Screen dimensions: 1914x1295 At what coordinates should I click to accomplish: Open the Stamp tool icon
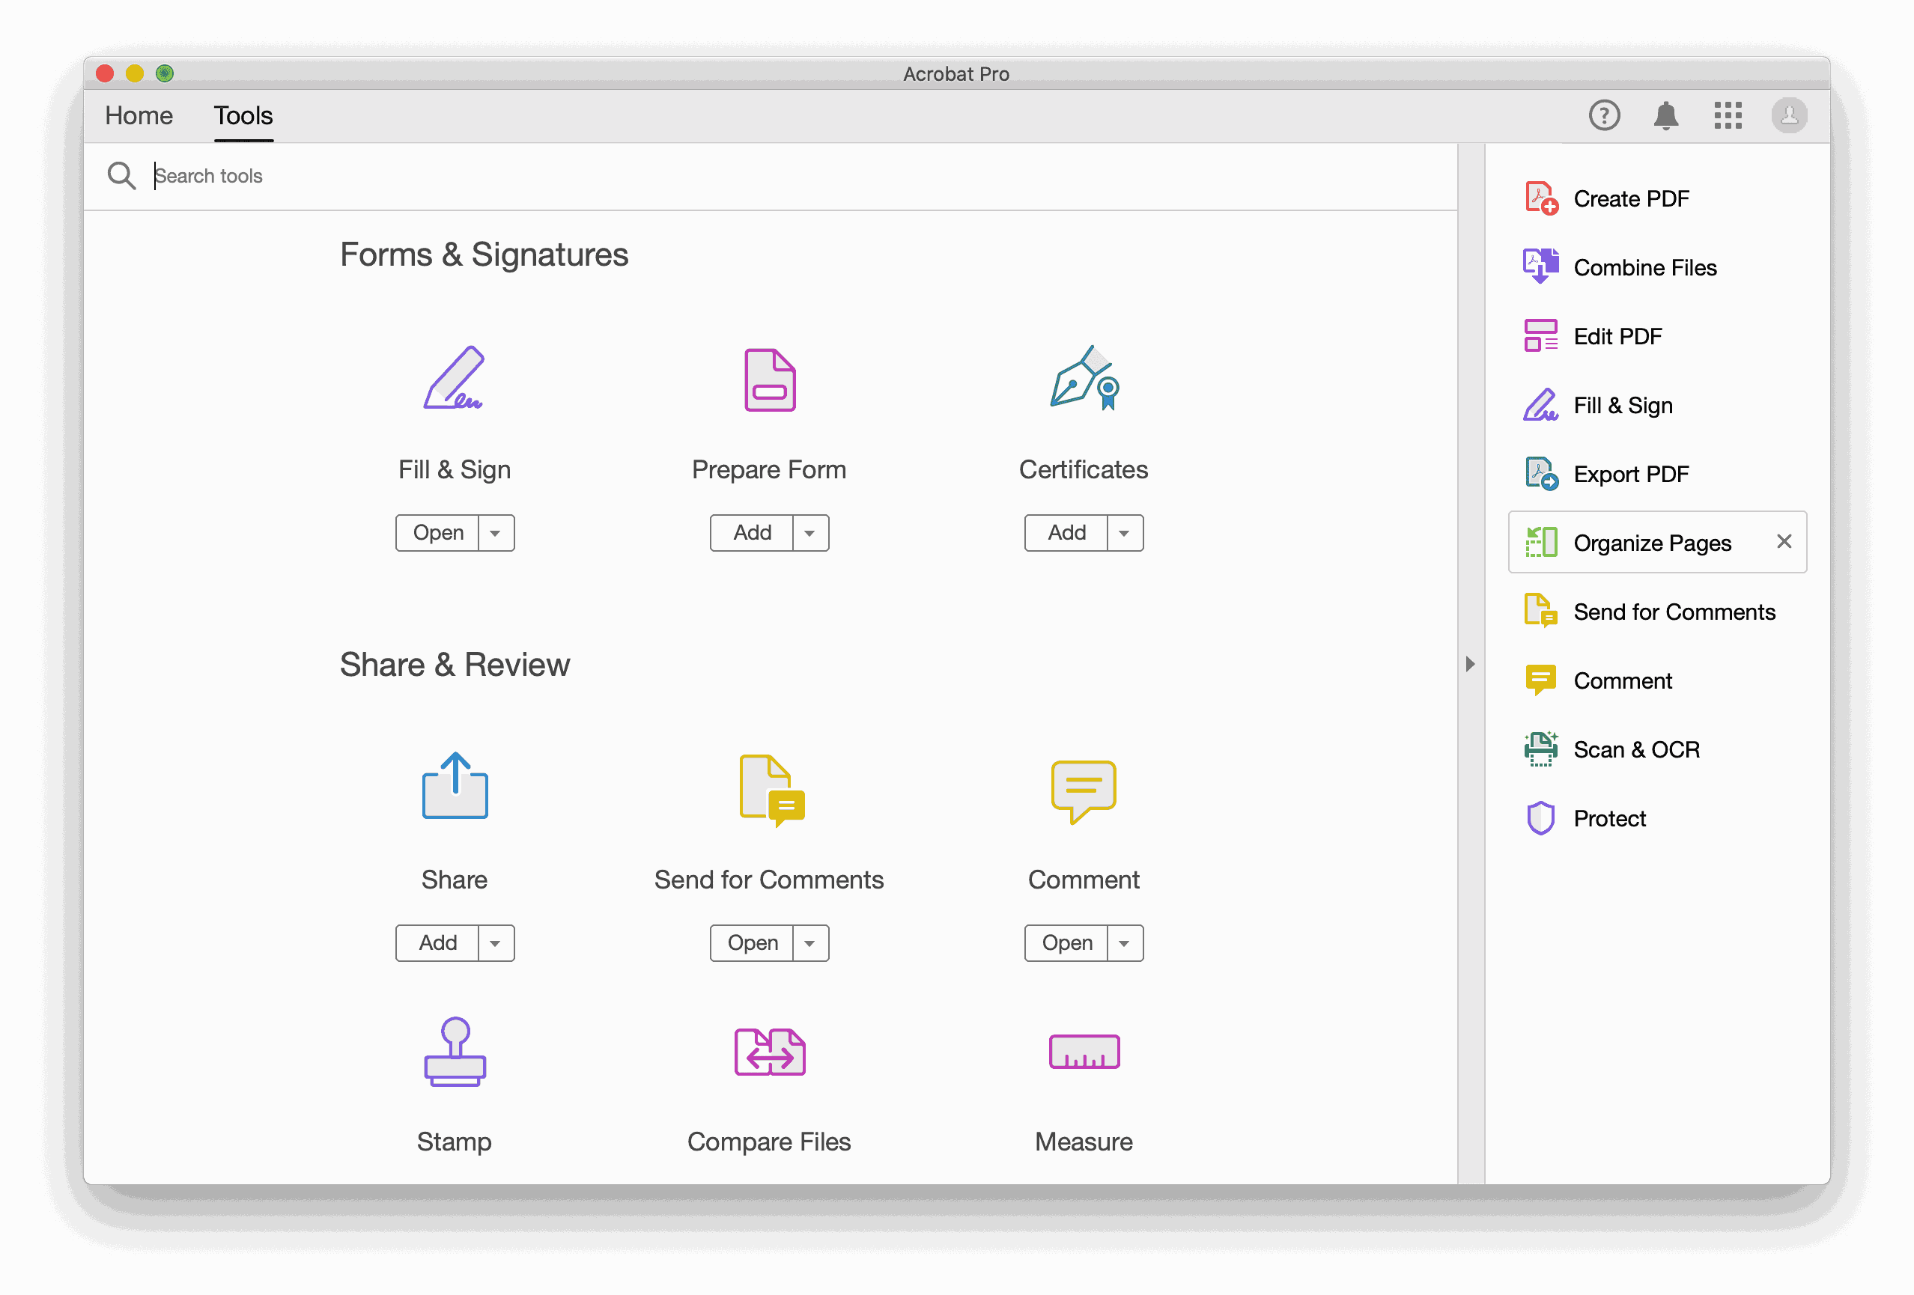[454, 1052]
